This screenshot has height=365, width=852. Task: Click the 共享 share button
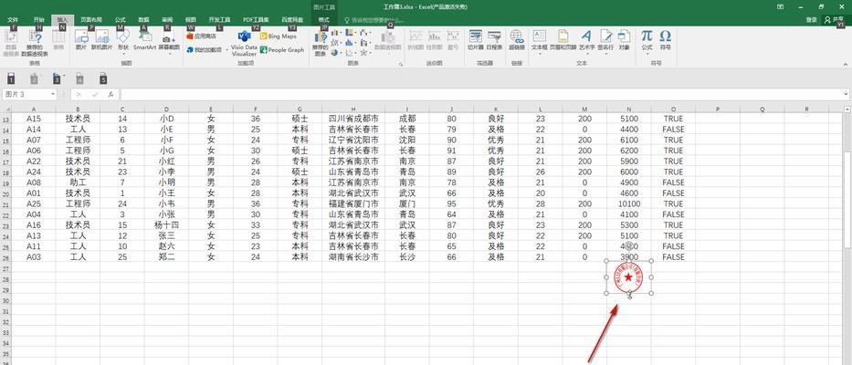[x=832, y=18]
